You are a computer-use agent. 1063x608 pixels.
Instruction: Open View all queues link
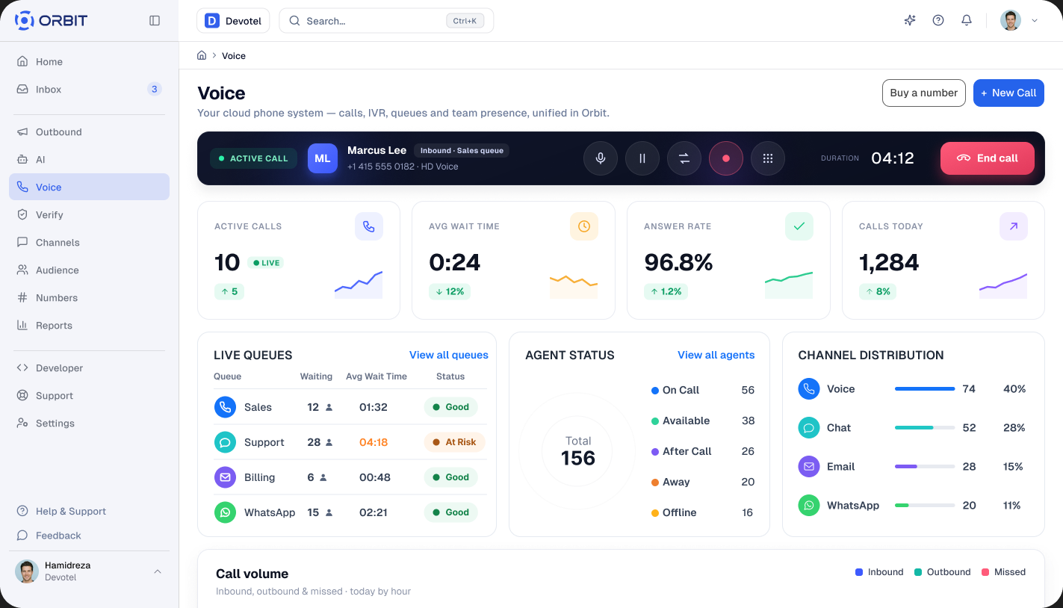(449, 356)
